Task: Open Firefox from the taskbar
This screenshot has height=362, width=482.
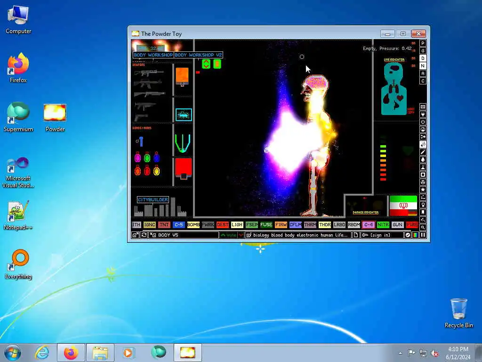Action: 71,353
